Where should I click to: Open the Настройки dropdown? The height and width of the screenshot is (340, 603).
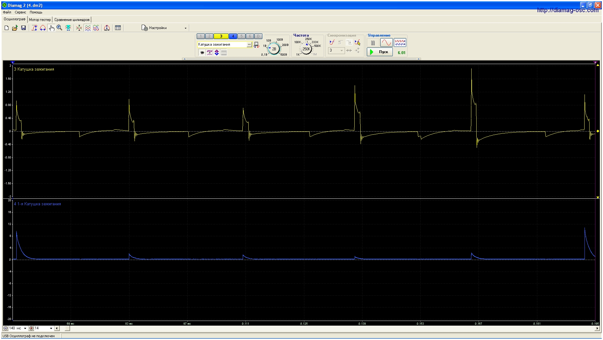pos(164,28)
